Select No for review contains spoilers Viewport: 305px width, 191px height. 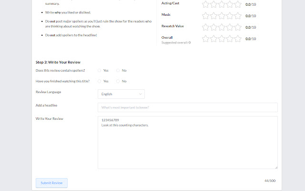click(118, 70)
